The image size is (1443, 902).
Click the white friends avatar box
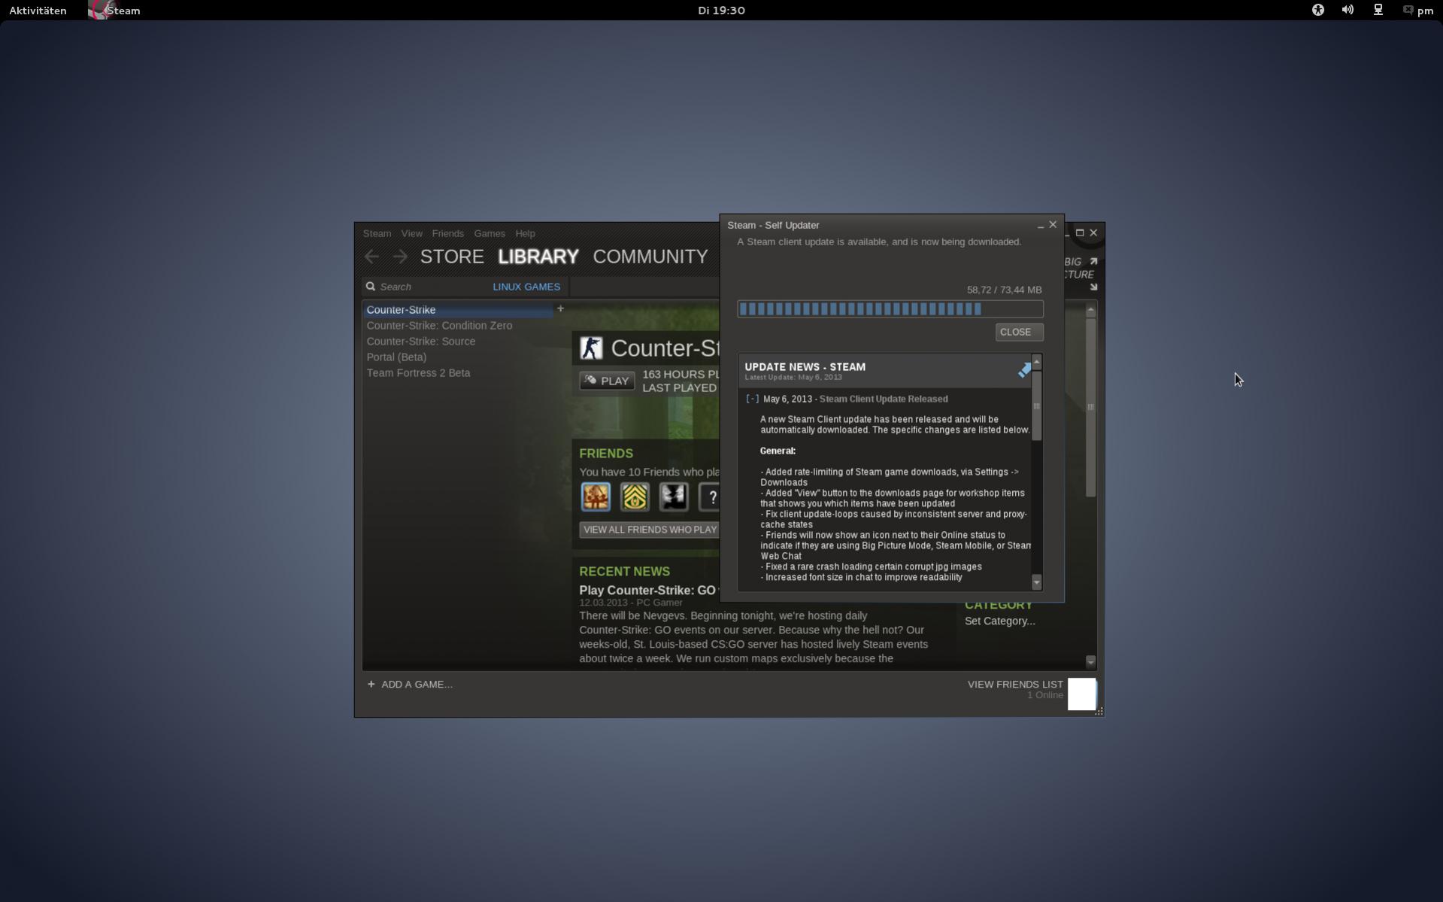pos(1082,694)
